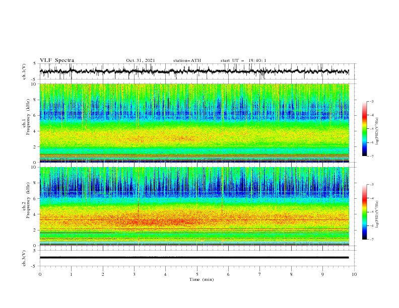Select the date text "Oct. 31, 2021"

coord(141,60)
